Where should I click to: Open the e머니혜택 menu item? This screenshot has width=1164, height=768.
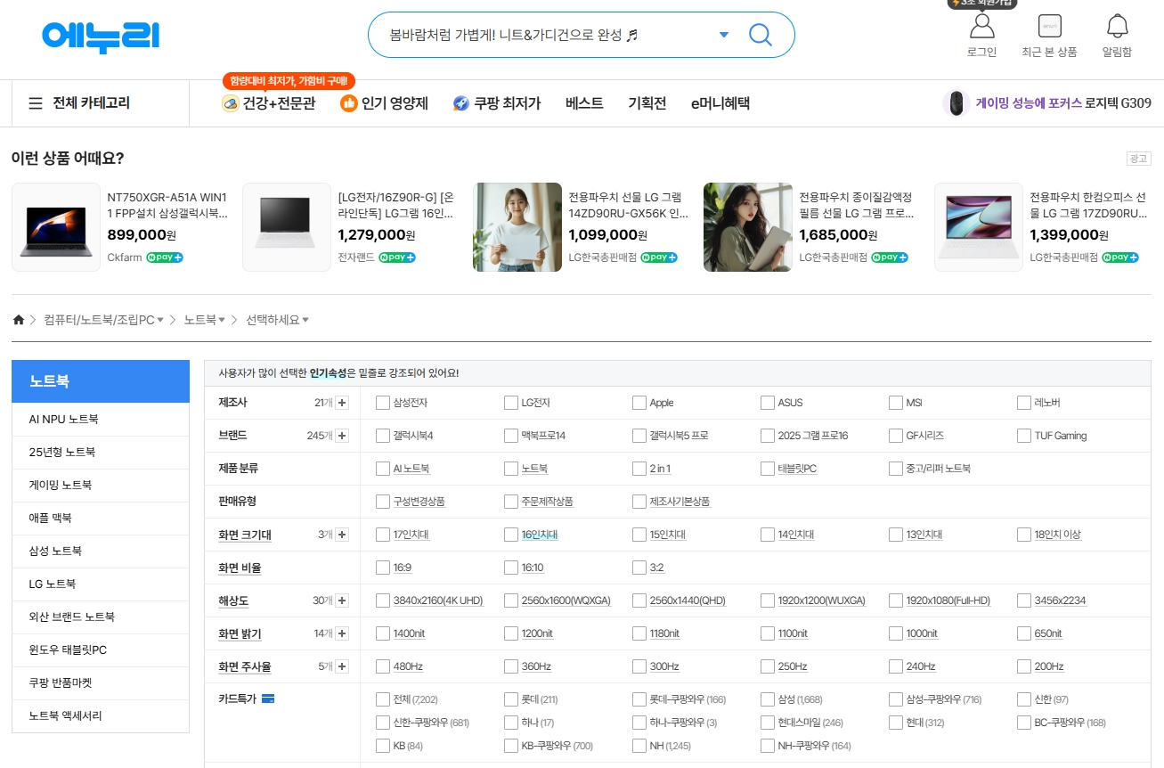[721, 102]
